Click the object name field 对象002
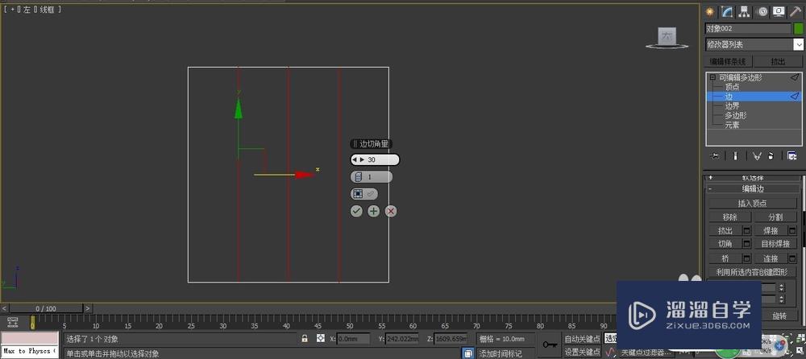This screenshot has width=806, height=359. coord(748,29)
